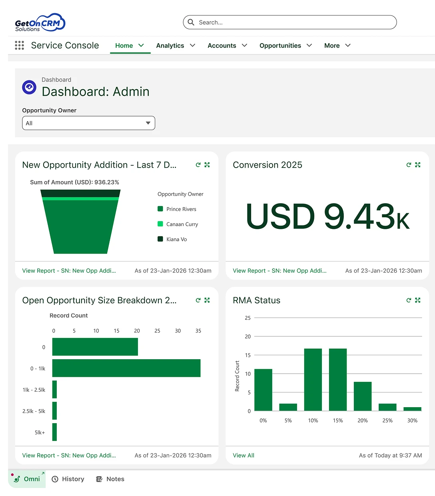435x496 pixels.
Task: Expand the Accounts navigation dropdown
Action: click(x=227, y=46)
